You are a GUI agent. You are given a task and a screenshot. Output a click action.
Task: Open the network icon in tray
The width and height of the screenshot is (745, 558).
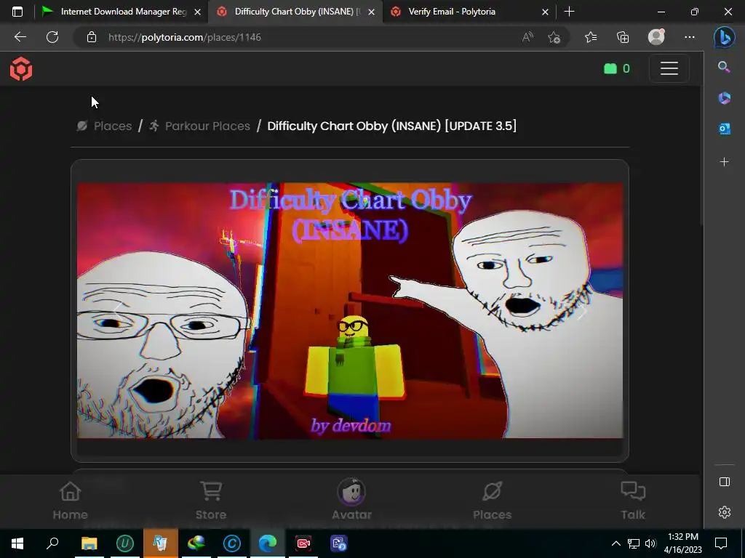[633, 543]
